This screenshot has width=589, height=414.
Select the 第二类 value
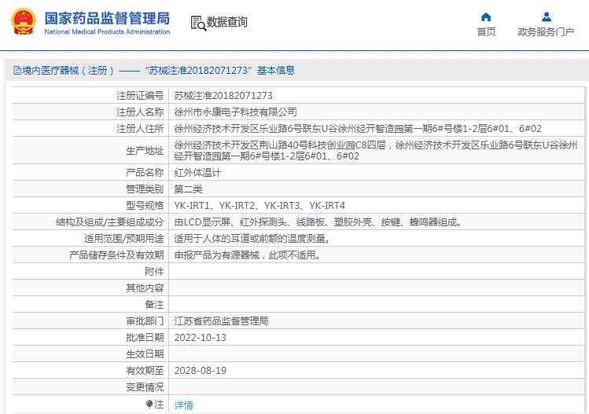click(188, 189)
